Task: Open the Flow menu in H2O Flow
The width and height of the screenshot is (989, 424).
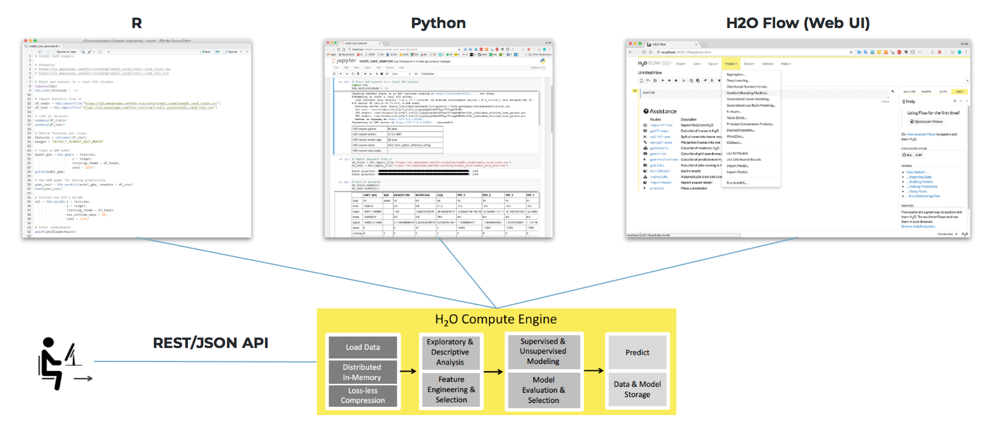Action: (x=681, y=64)
